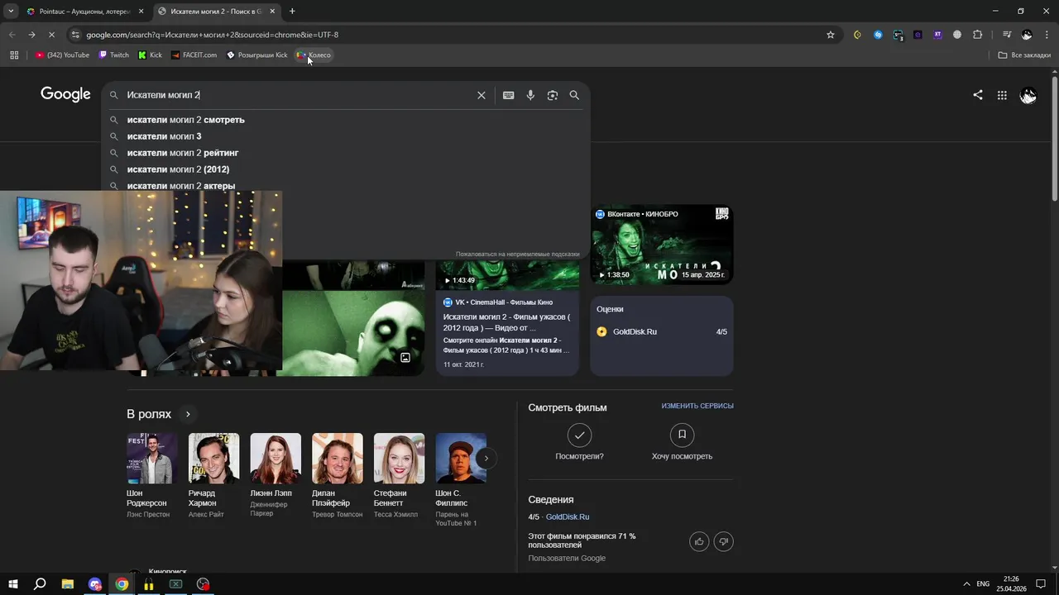
Task: Bookmark this page with the star icon
Action: pos(831,35)
